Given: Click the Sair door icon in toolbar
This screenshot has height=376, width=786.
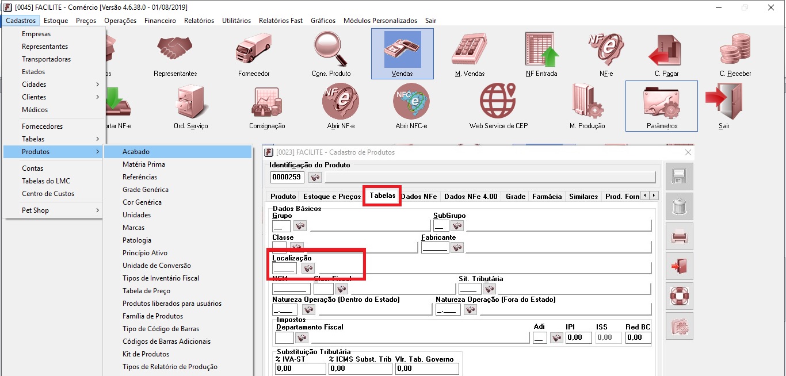Looking at the screenshot, I should pos(724,108).
